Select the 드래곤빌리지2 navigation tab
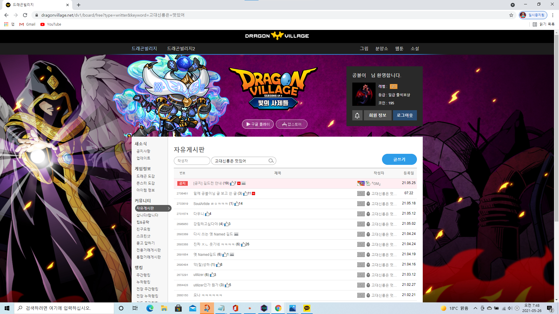Screen dimensions: 559x314 point(181,49)
